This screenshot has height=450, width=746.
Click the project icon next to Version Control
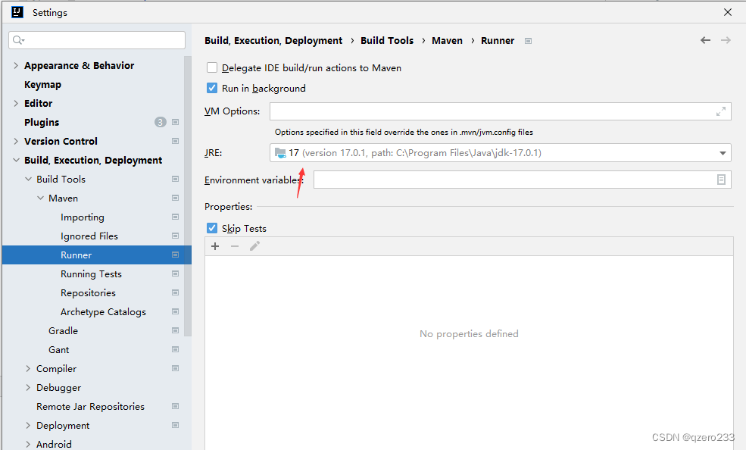(x=175, y=141)
